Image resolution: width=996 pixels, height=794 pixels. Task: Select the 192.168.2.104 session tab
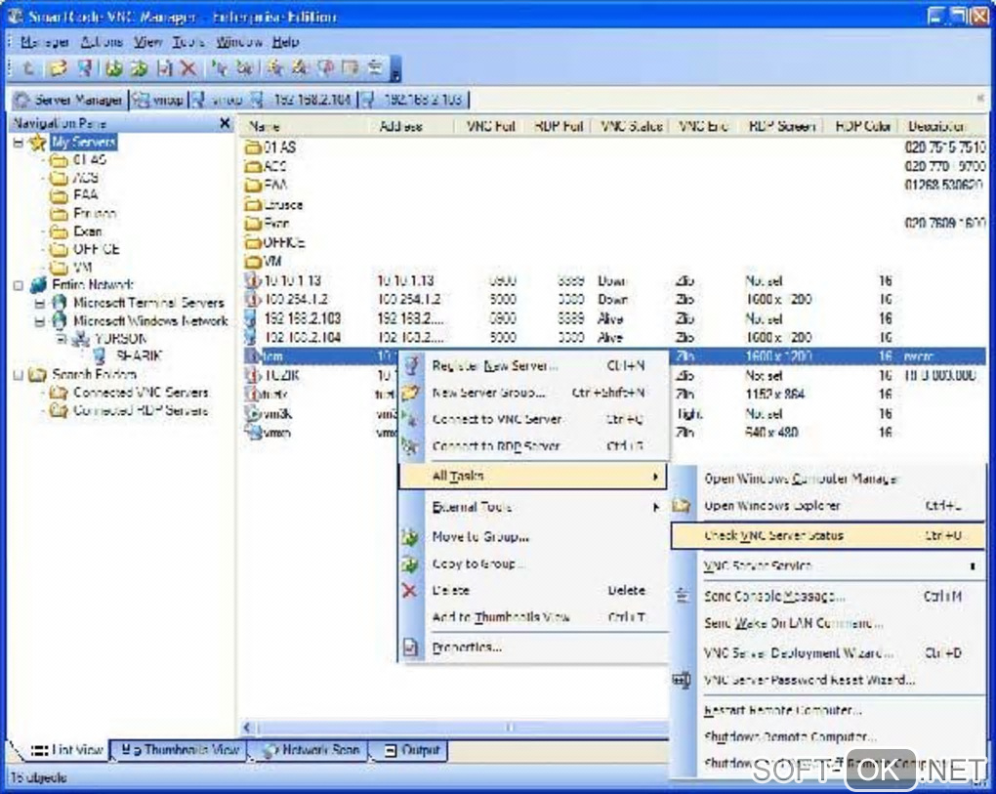[303, 100]
